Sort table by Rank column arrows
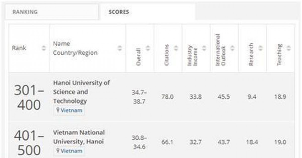Viewport: 302px width, 158px height. [44, 48]
